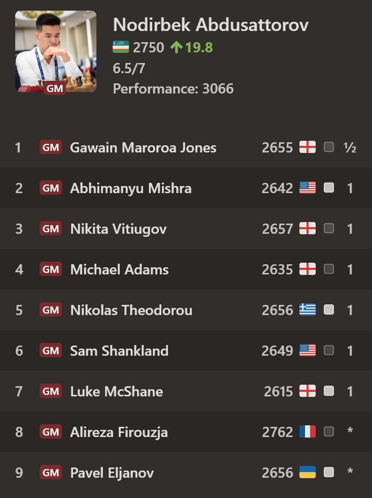This screenshot has height=498, width=372.
Task: Open Nikita Vitiugov player link
Action: [x=118, y=229]
